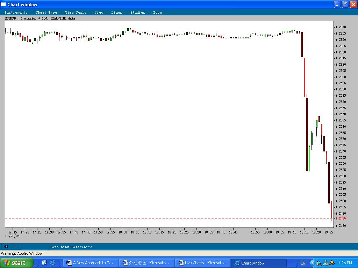Switch to Live Charts browser window
Viewport: 358px width, 268px height.
coord(203,263)
